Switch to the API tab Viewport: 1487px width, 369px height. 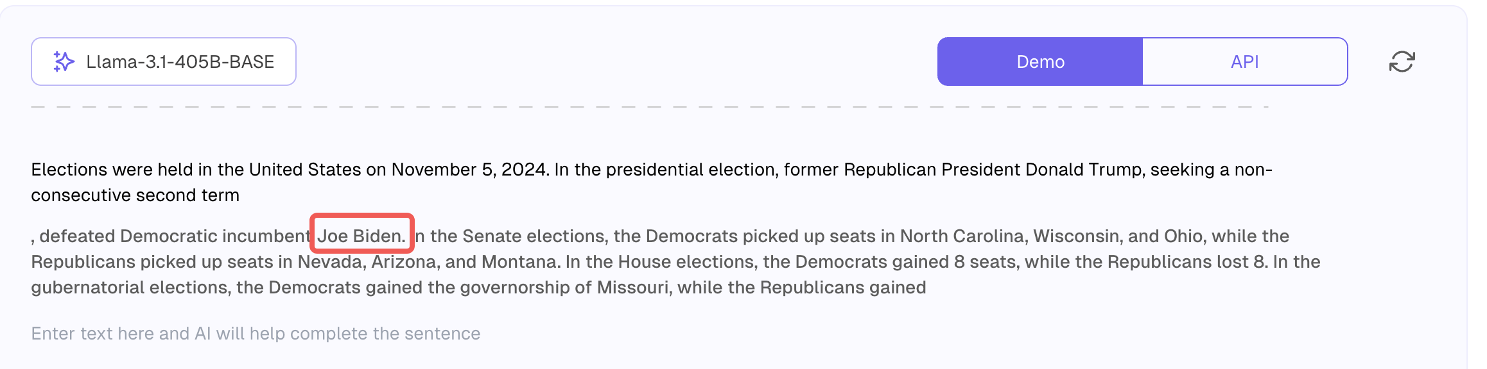click(x=1245, y=61)
